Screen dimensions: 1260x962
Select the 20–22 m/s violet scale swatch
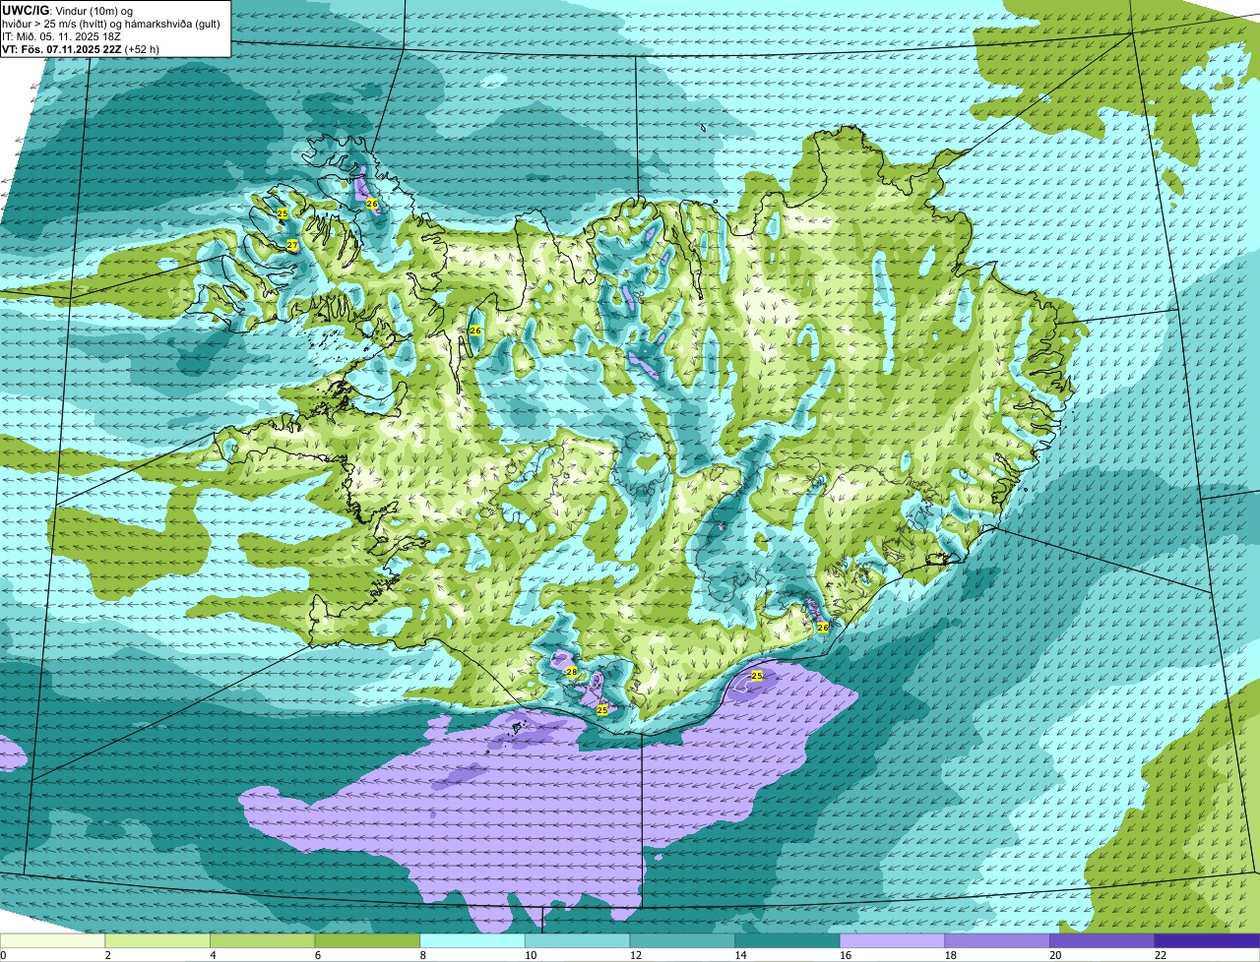1102,940
